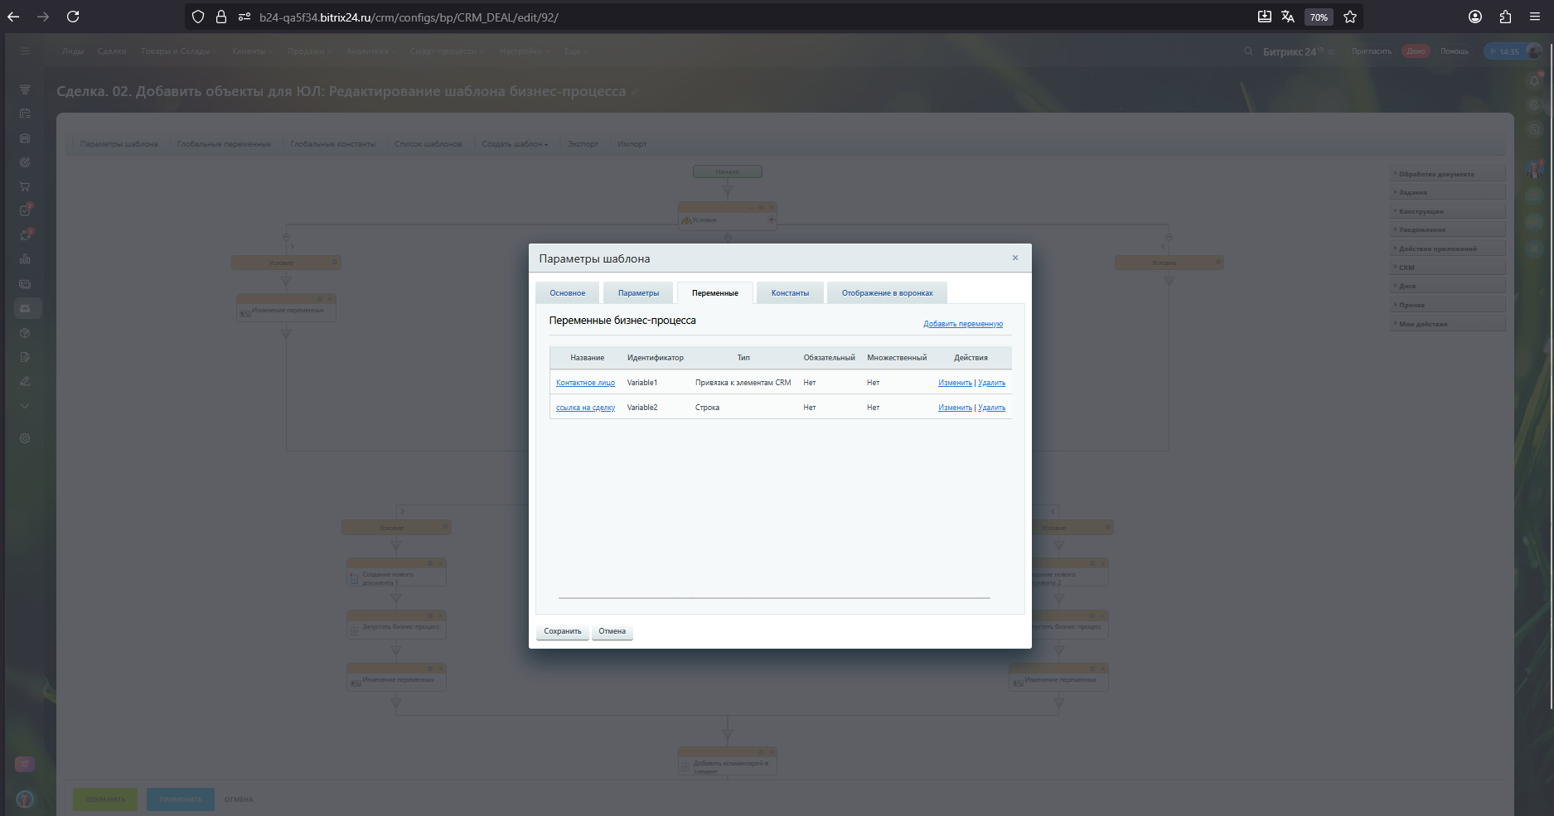
Task: Bookmark this page with the star icon
Action: (x=1350, y=17)
